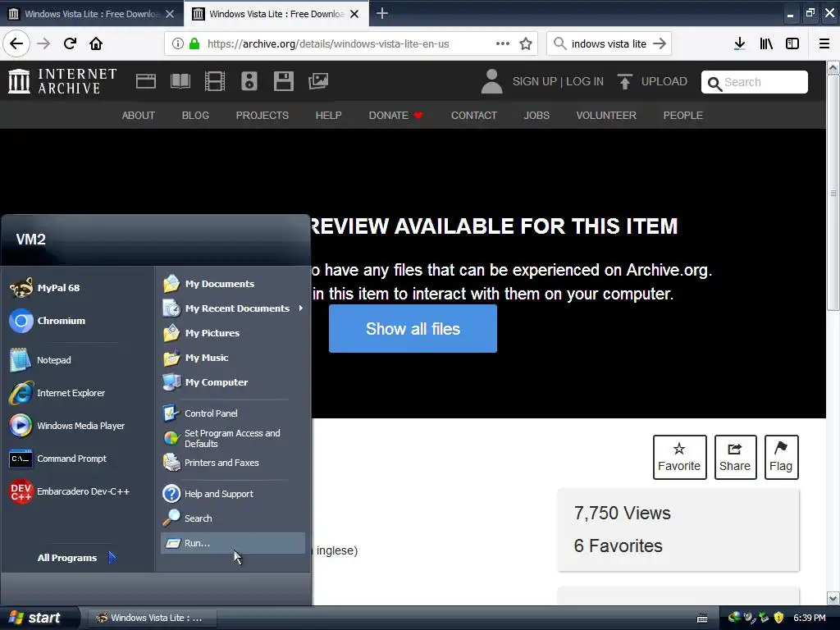
Task: Open the VOLUNTEER nav link
Action: click(606, 115)
